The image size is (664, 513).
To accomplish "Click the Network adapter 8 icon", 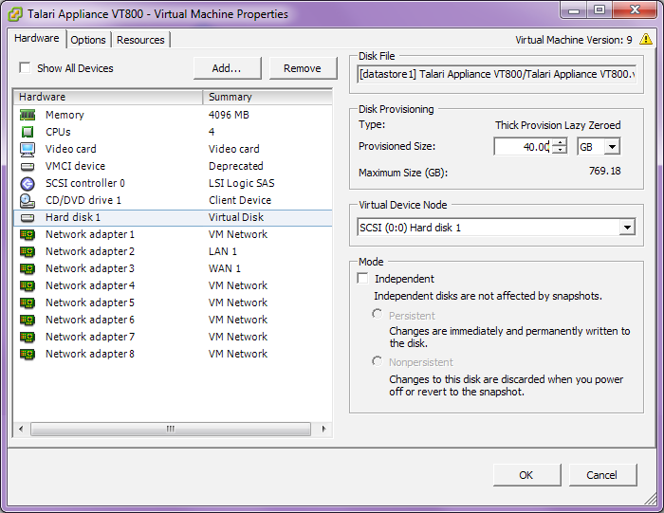I will pyautogui.click(x=28, y=354).
